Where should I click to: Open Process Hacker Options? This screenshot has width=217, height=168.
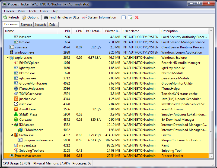30,17
